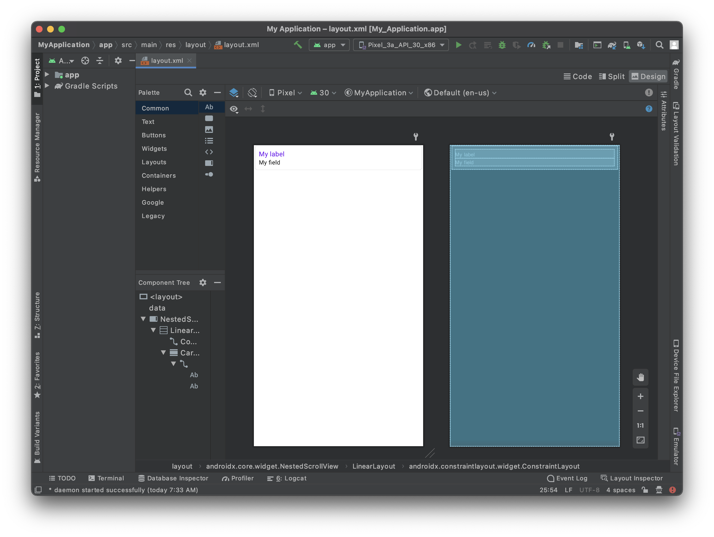
Task: Zoom in the design surface
Action: 640,396
